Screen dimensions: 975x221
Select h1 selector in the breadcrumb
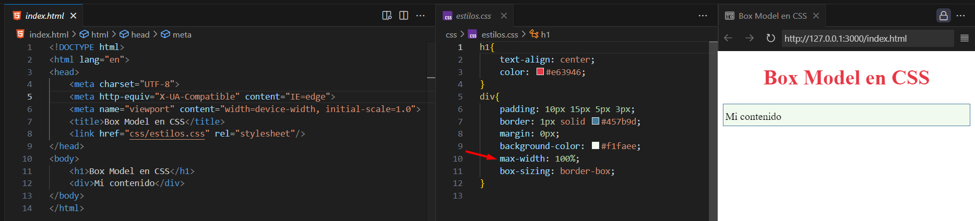545,34
